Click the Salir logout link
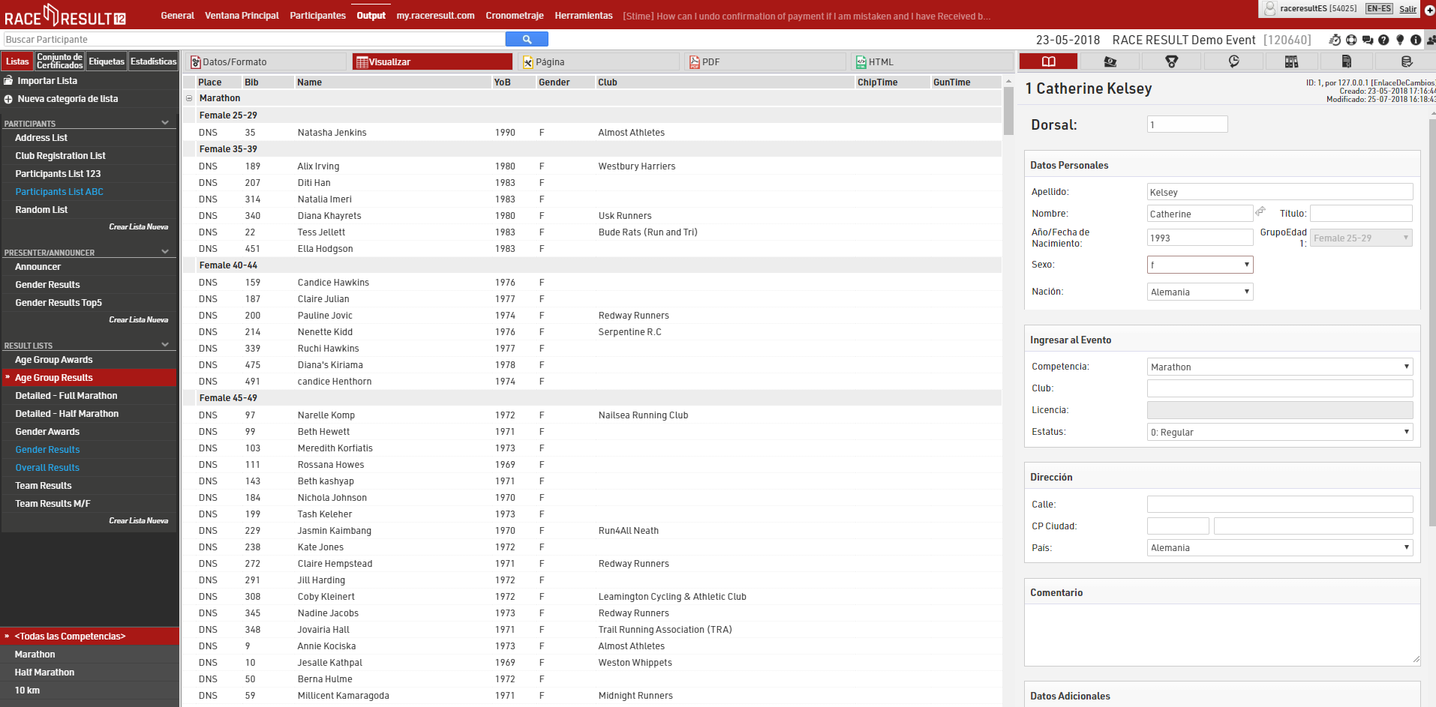The height and width of the screenshot is (707, 1436). point(1407,9)
